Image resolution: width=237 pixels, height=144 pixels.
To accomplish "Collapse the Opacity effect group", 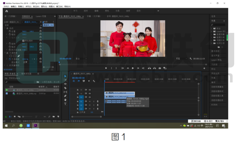I will [5, 53].
